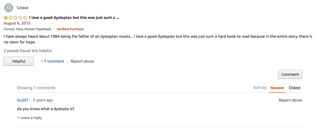Screen dimensions: 319x132
Task: Report abuse on the 'Licous review
Action: (82, 61)
